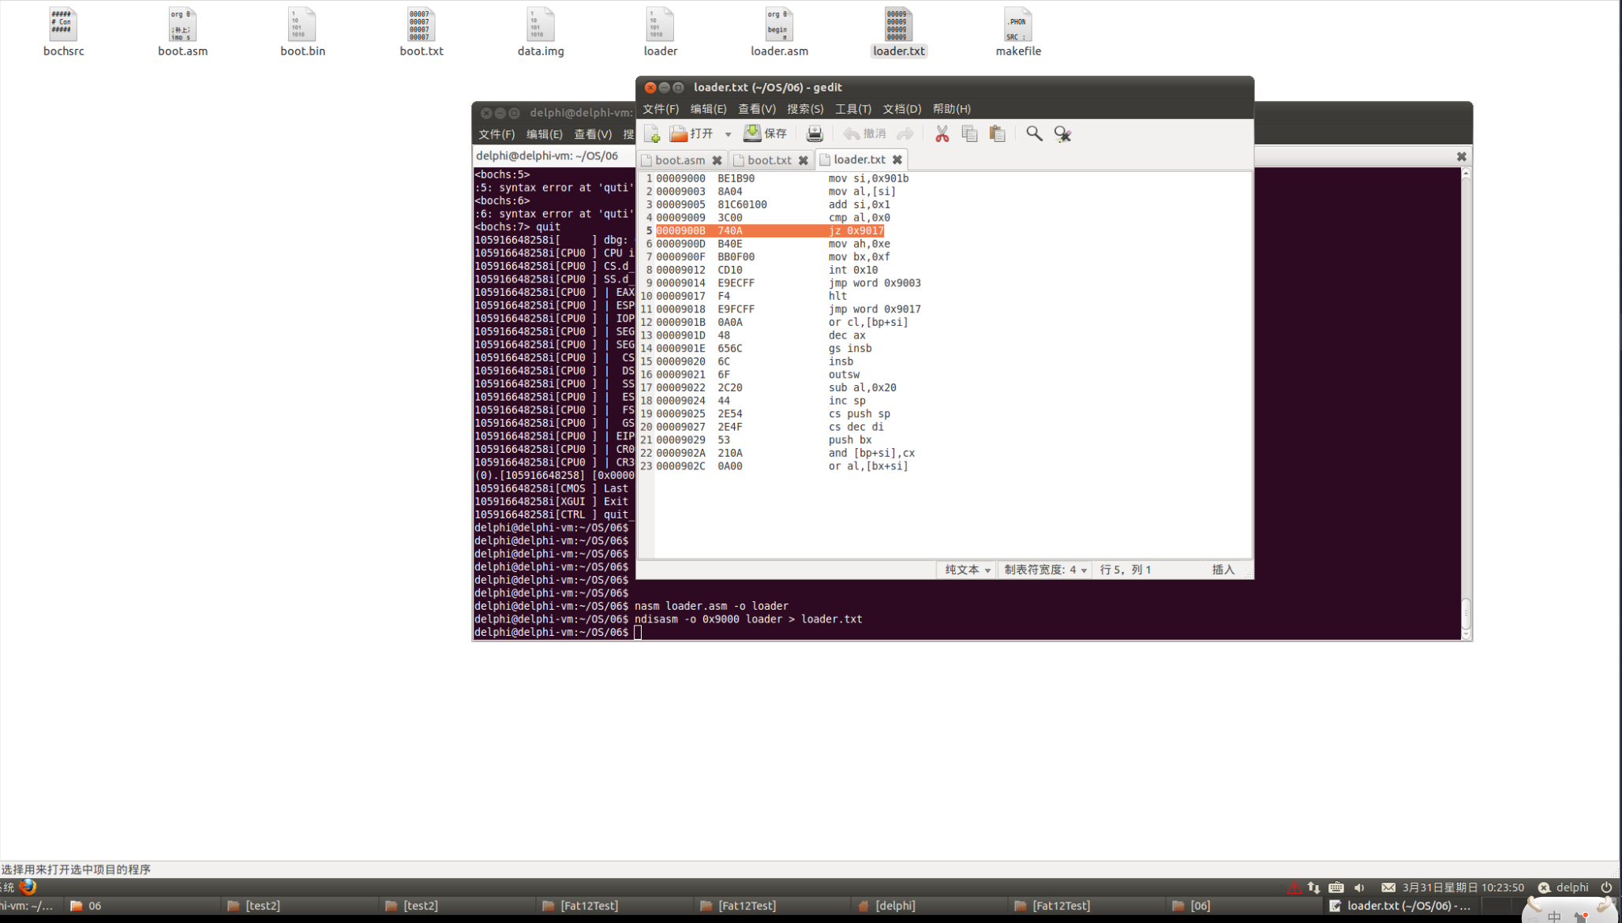This screenshot has width=1622, height=923.
Task: Open the 搜索(S) menu in gedit
Action: (804, 109)
